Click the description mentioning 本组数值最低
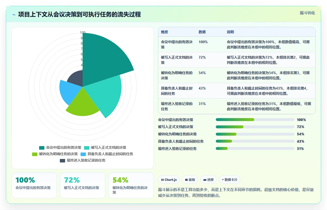 coord(269,106)
